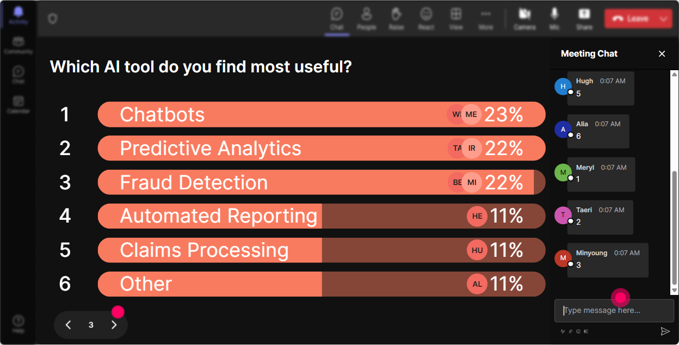Select Taeri's chat message "2"
The height and width of the screenshot is (345, 679).
click(600, 217)
